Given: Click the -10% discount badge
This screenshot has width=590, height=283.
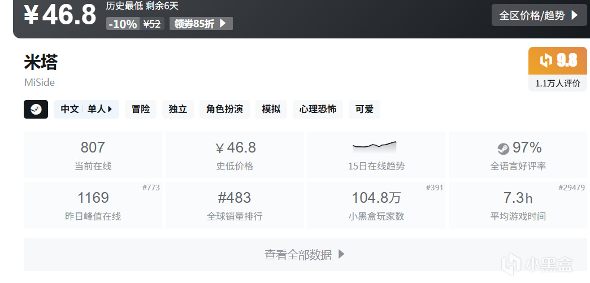Looking at the screenshot, I should pos(123,24).
